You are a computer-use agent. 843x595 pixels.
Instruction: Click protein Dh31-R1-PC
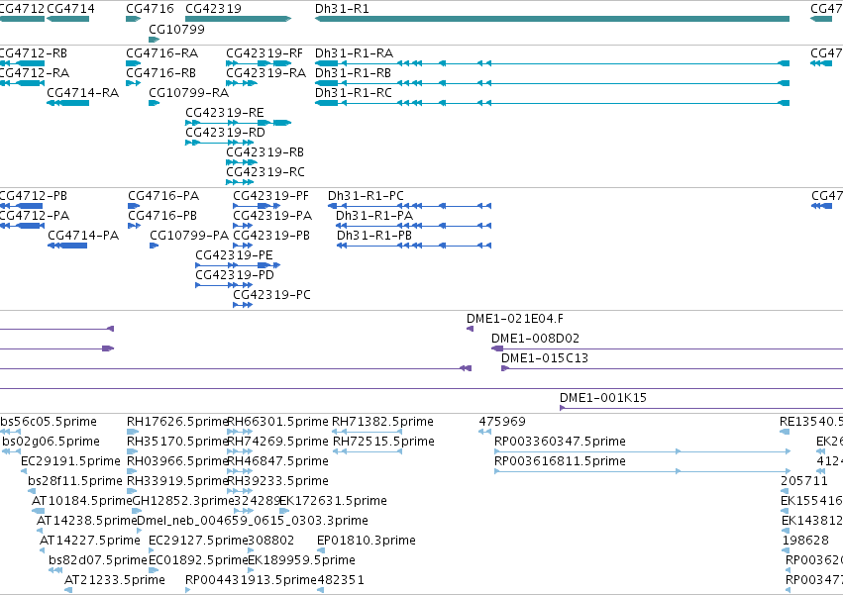[410, 206]
